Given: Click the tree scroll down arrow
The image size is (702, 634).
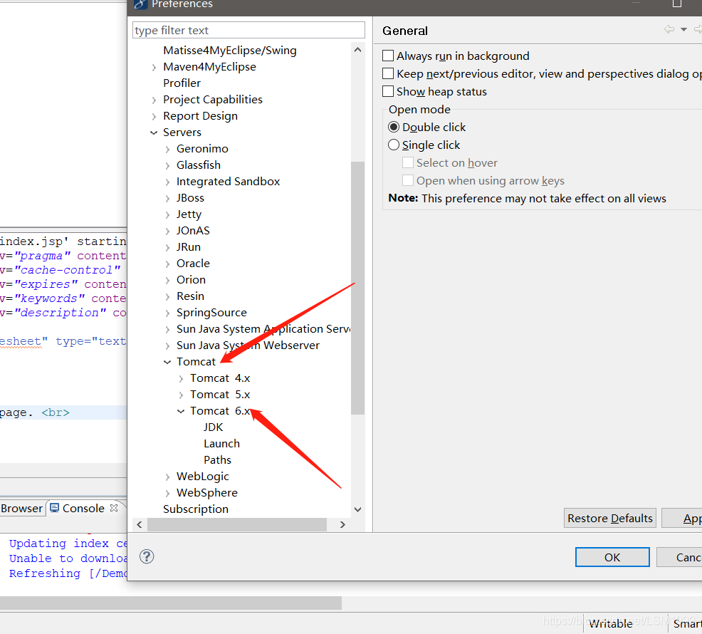Looking at the screenshot, I should point(357,509).
